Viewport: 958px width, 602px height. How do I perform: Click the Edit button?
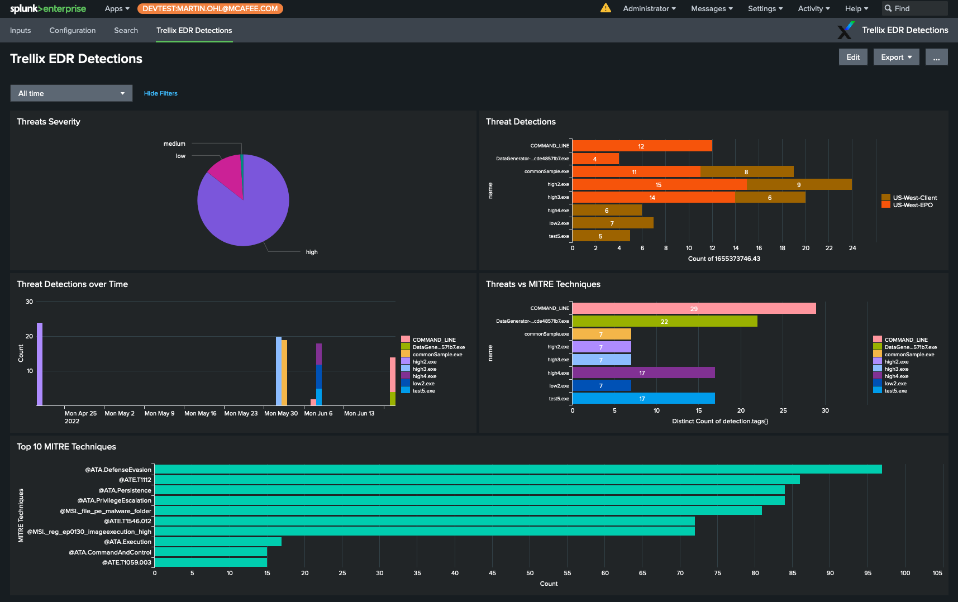pos(852,56)
